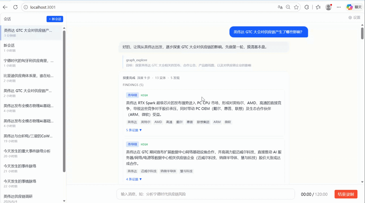Click the sidebar scroll down arrow
The height and width of the screenshot is (203, 365).
[64, 201]
